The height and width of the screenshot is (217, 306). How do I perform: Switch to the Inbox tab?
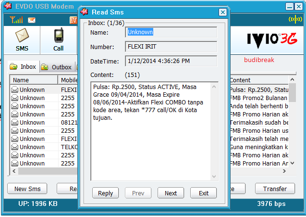[24, 67]
